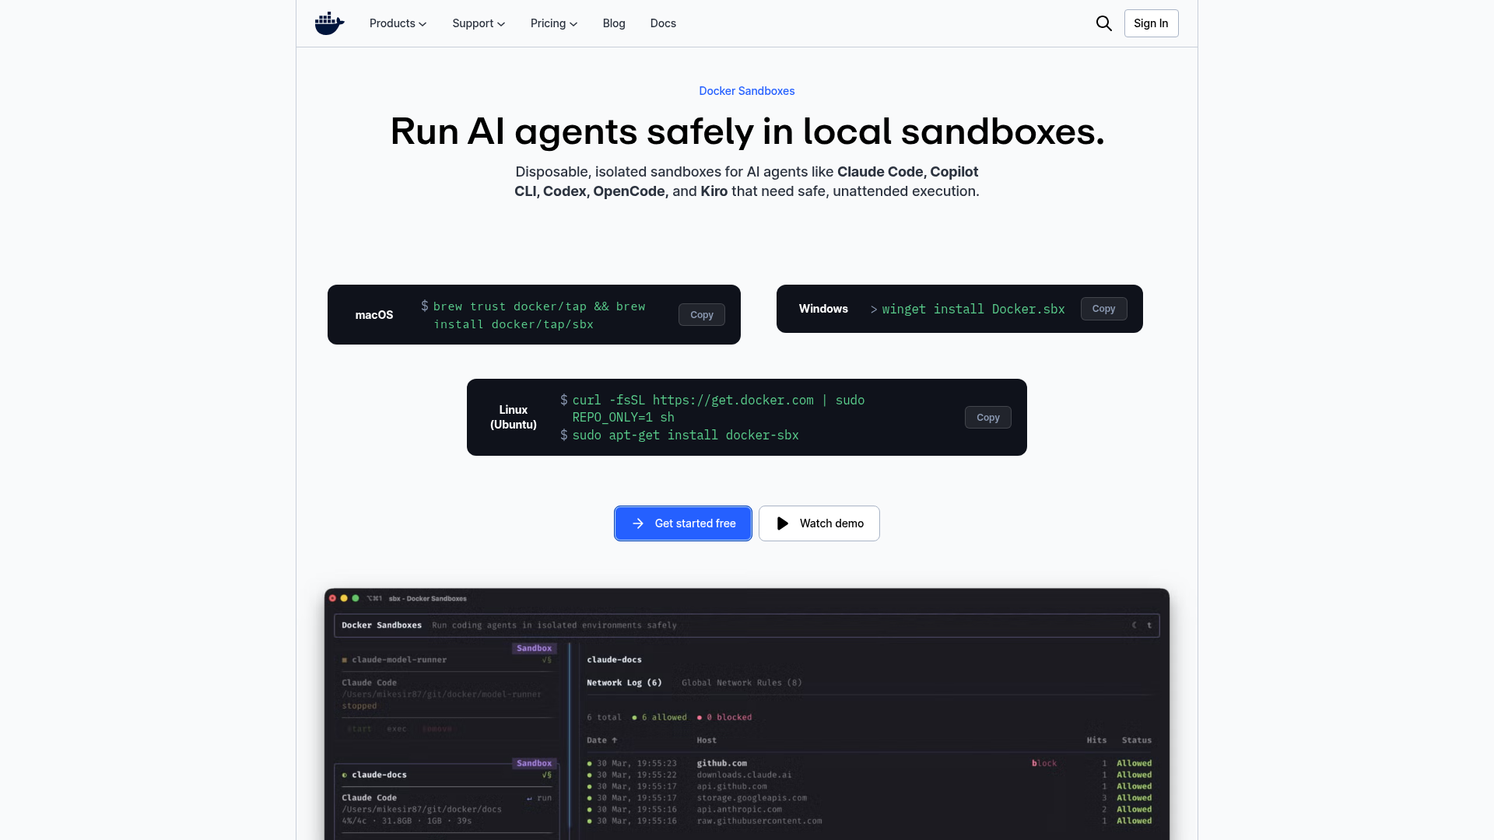Viewport: 1494px width, 840px height.
Task: Follow the Docker Sandboxes link above headline
Action: click(x=747, y=91)
